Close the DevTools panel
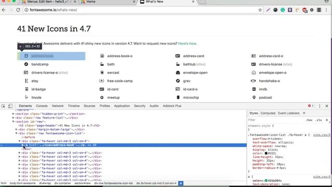Viewport: 332px width, 187px height. [327, 106]
